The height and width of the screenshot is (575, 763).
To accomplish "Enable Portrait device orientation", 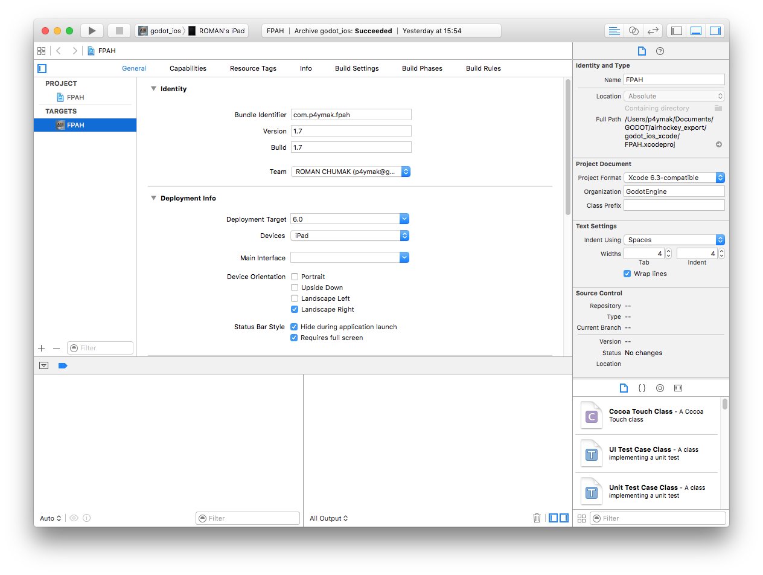I will 295,277.
